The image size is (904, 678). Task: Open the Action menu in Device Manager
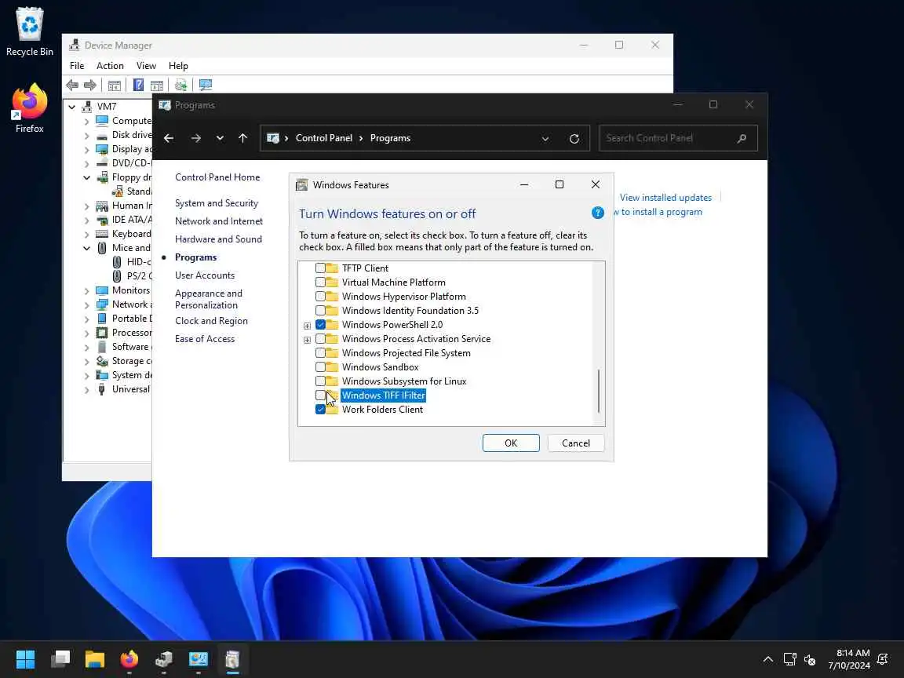pos(110,66)
